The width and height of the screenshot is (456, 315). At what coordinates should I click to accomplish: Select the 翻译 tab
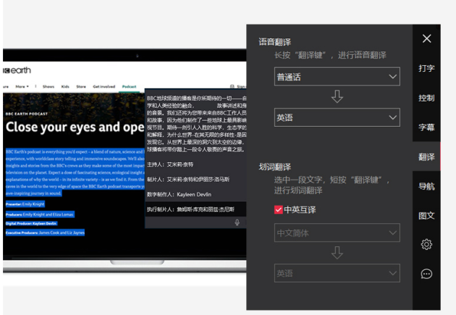pyautogui.click(x=426, y=156)
